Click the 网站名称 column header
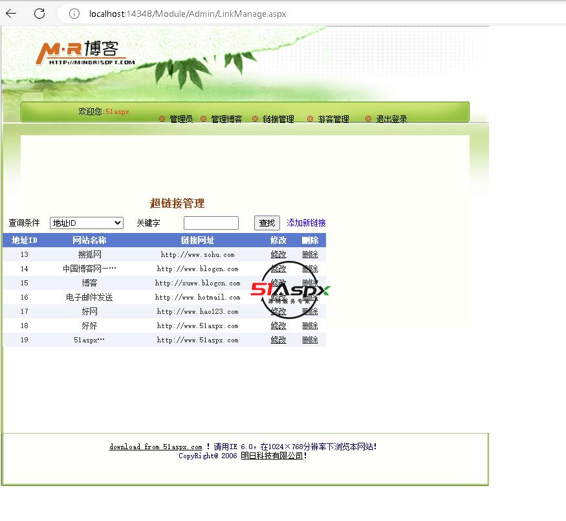This screenshot has height=521, width=566. click(x=89, y=240)
